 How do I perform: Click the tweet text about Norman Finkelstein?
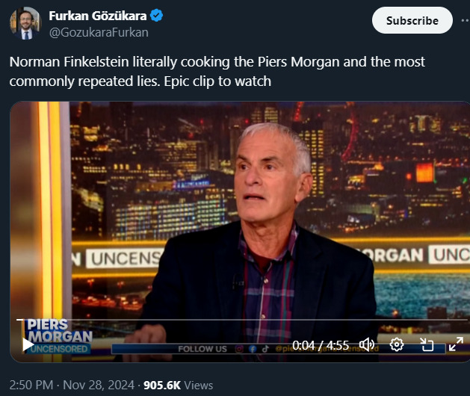(x=217, y=71)
